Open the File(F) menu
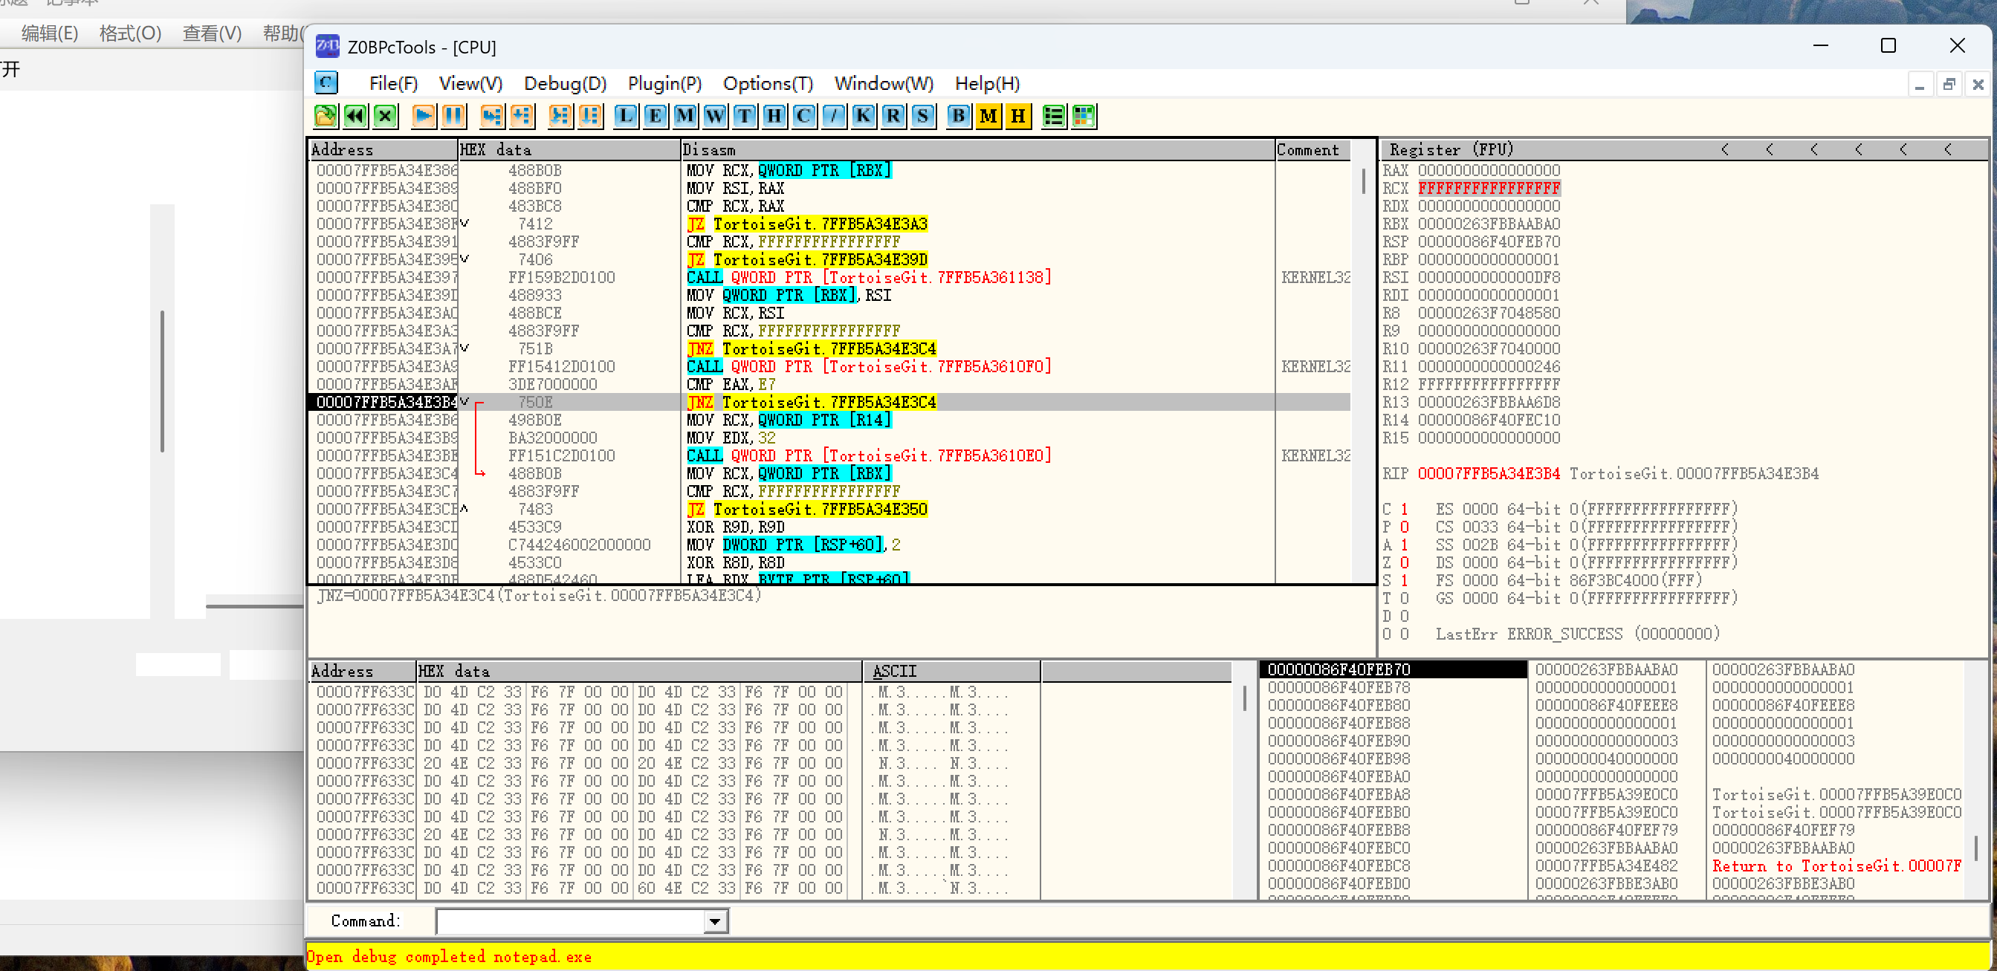This screenshot has width=1997, height=971. [393, 84]
